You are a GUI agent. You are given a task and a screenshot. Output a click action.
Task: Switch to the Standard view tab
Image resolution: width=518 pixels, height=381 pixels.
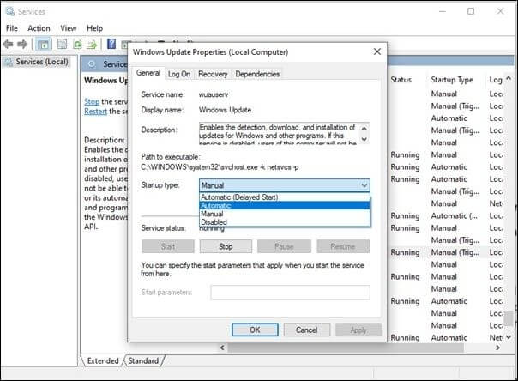[143, 361]
